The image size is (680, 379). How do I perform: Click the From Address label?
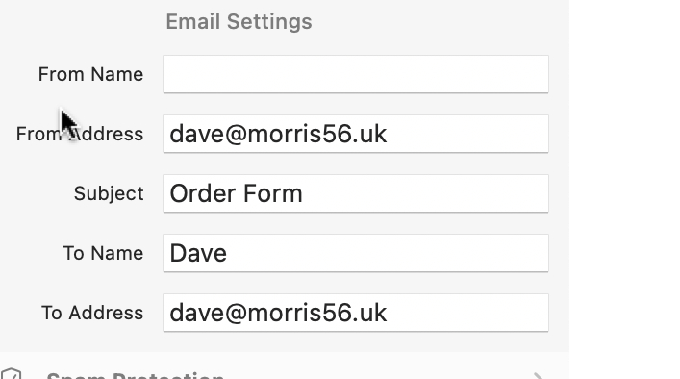[x=80, y=134]
